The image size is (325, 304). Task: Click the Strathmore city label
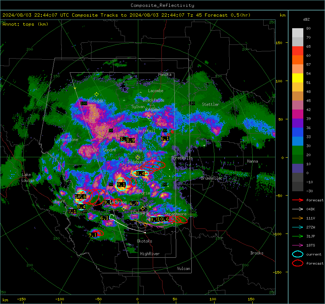pos(175,214)
